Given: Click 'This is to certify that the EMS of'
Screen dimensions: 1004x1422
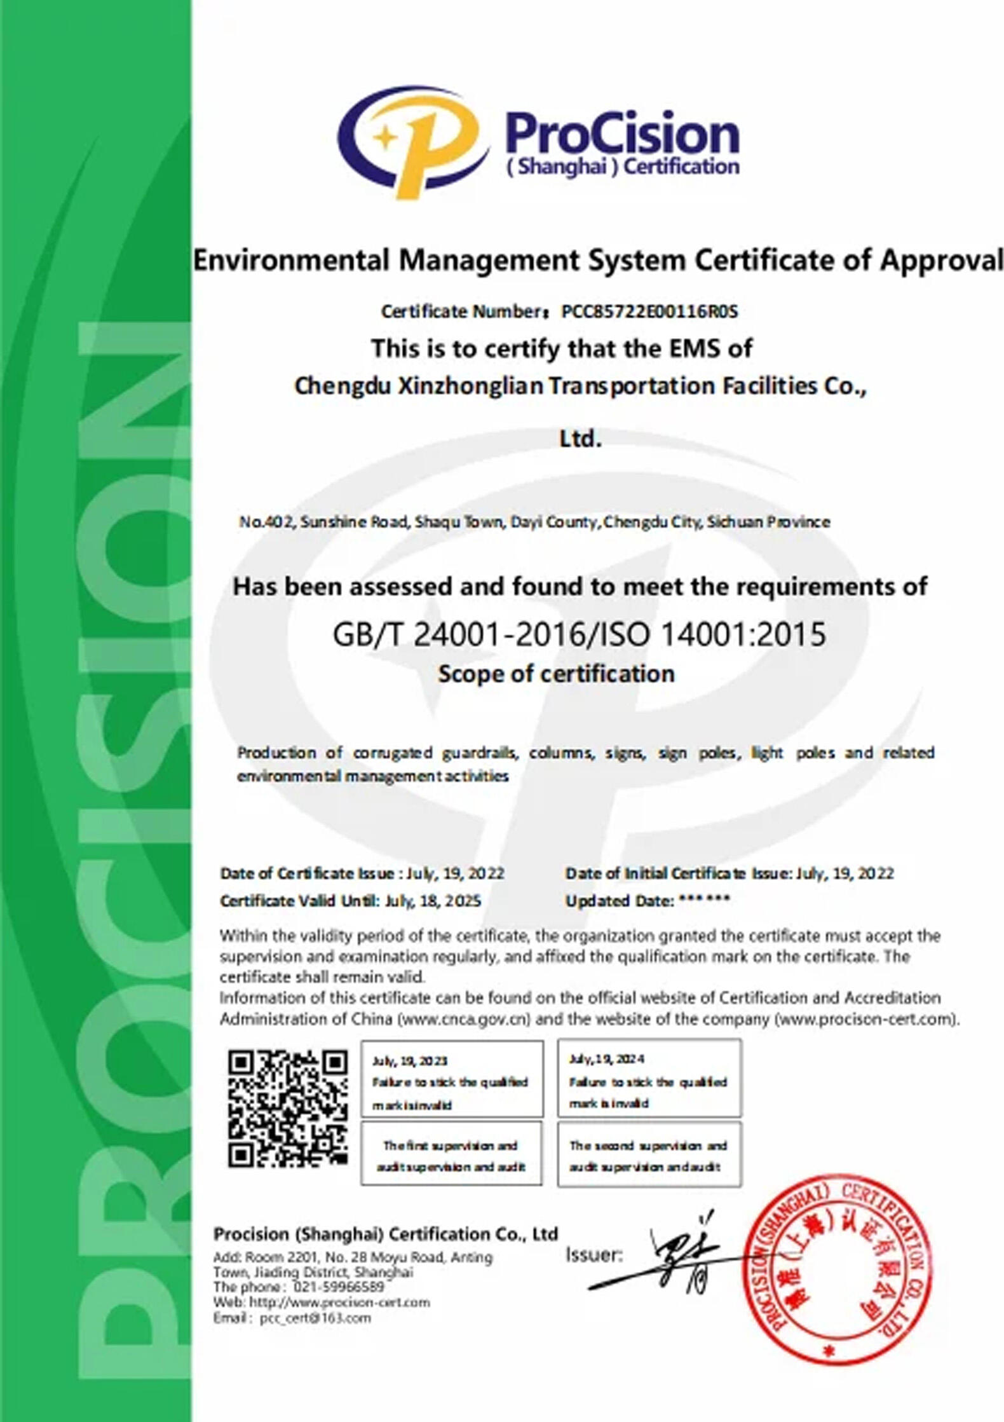Looking at the screenshot, I should [x=562, y=348].
